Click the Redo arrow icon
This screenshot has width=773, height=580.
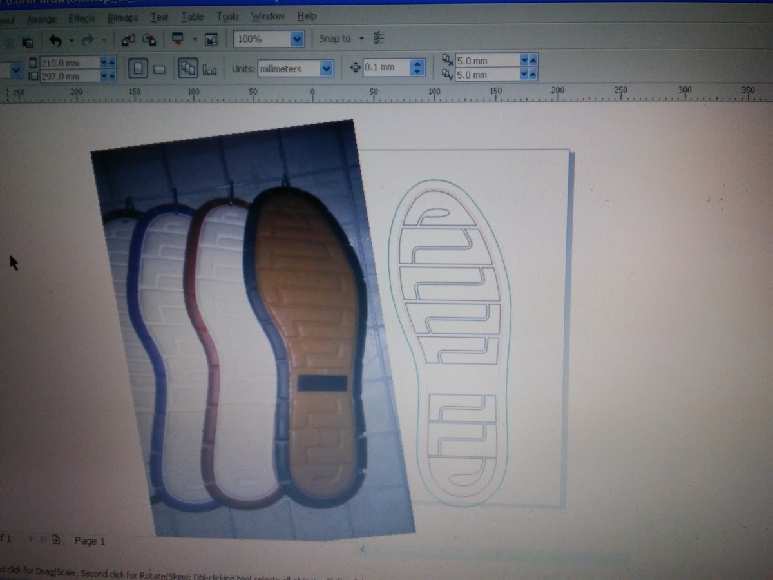coord(89,41)
